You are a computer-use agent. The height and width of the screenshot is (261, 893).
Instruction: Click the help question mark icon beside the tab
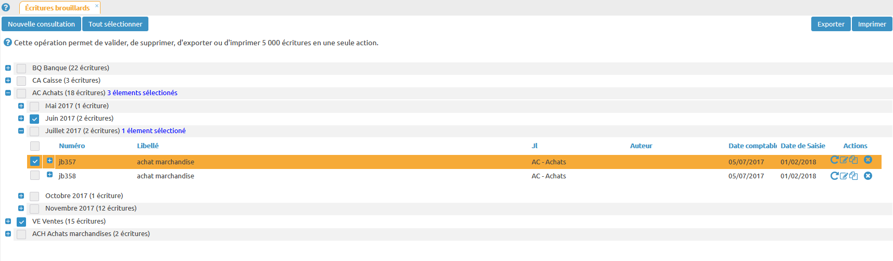[6, 7]
